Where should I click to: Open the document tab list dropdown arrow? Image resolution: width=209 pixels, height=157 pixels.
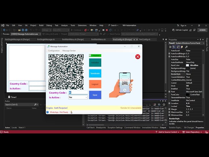point(163,40)
